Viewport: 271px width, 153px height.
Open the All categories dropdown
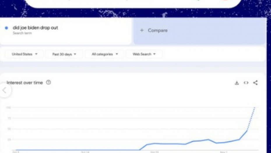[x=105, y=54]
